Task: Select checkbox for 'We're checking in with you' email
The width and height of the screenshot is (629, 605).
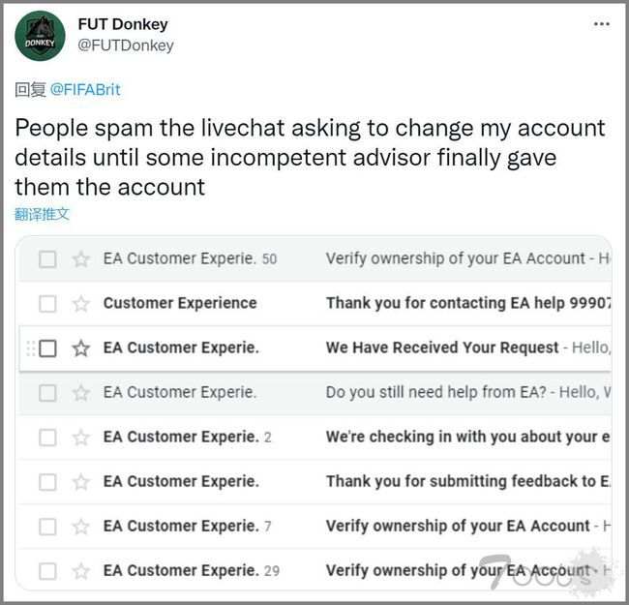Action: coord(47,438)
